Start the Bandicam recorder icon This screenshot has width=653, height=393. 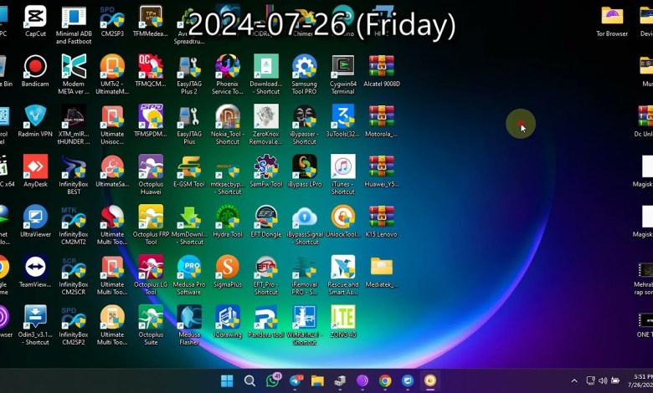pos(35,67)
